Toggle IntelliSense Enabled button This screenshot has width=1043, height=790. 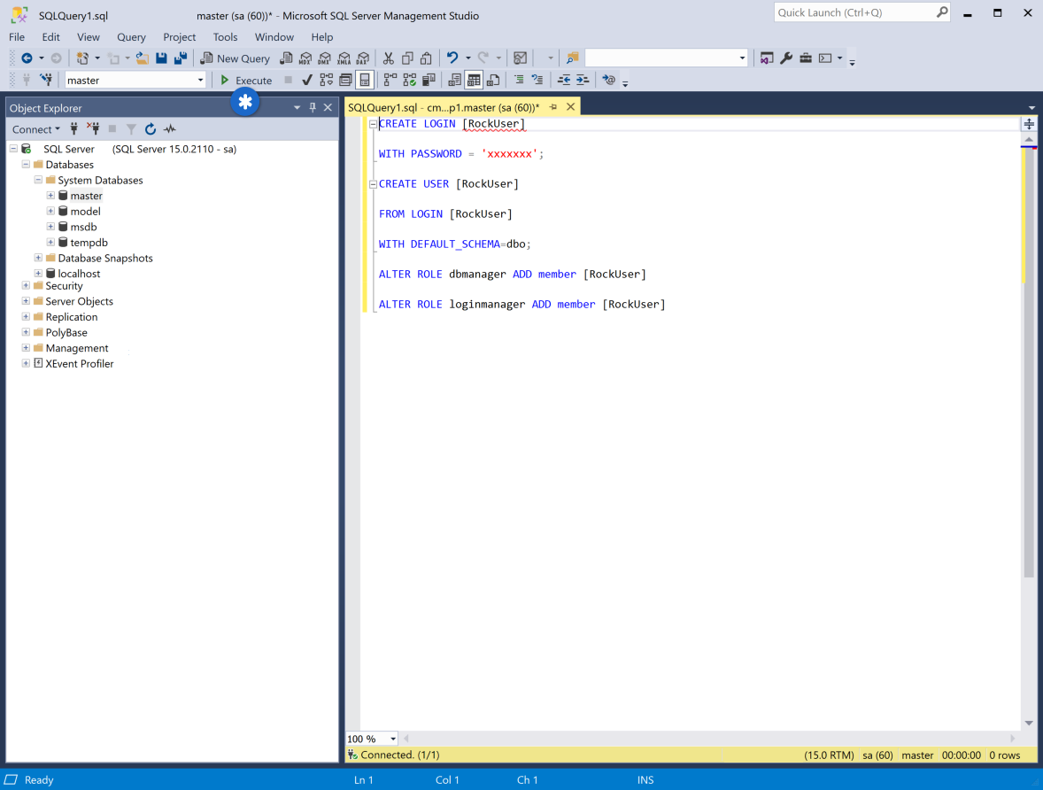(x=365, y=80)
